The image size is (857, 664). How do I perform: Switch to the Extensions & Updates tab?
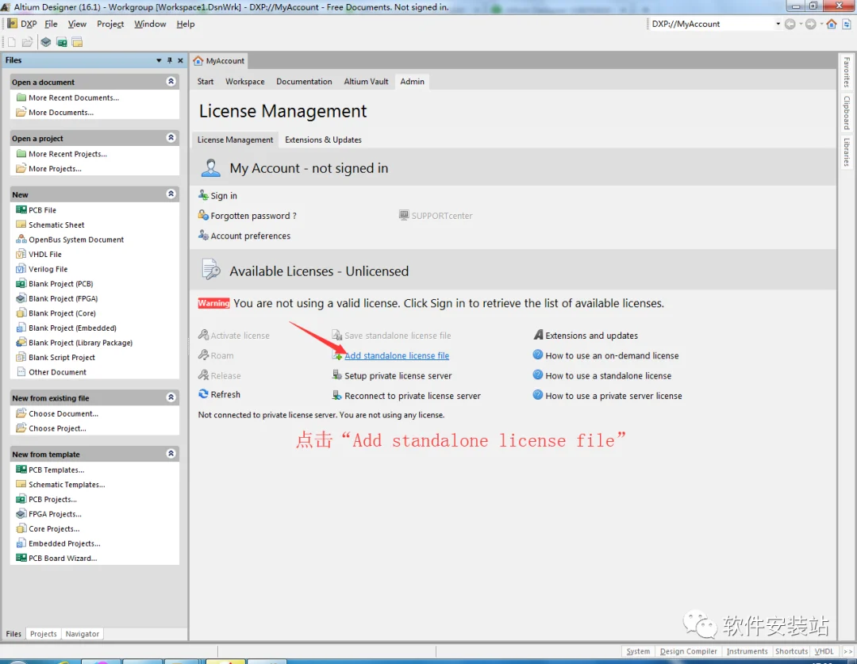[323, 140]
